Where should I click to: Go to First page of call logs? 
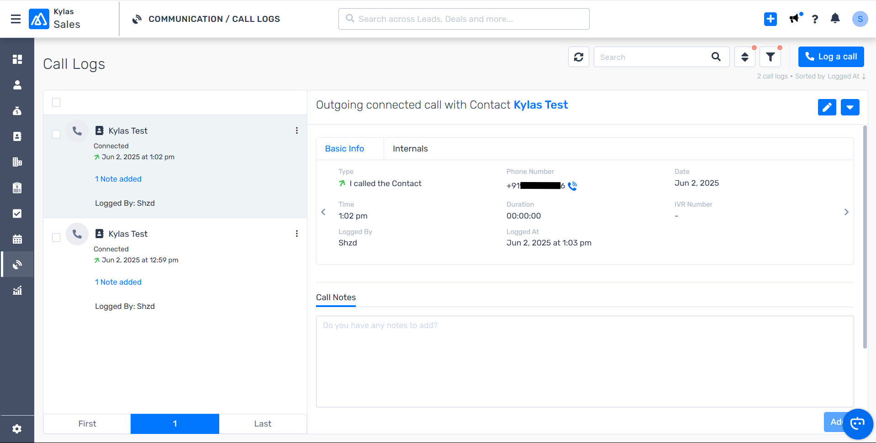[87, 424]
